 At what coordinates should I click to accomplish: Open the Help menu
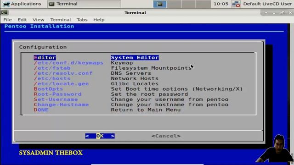[99, 20]
